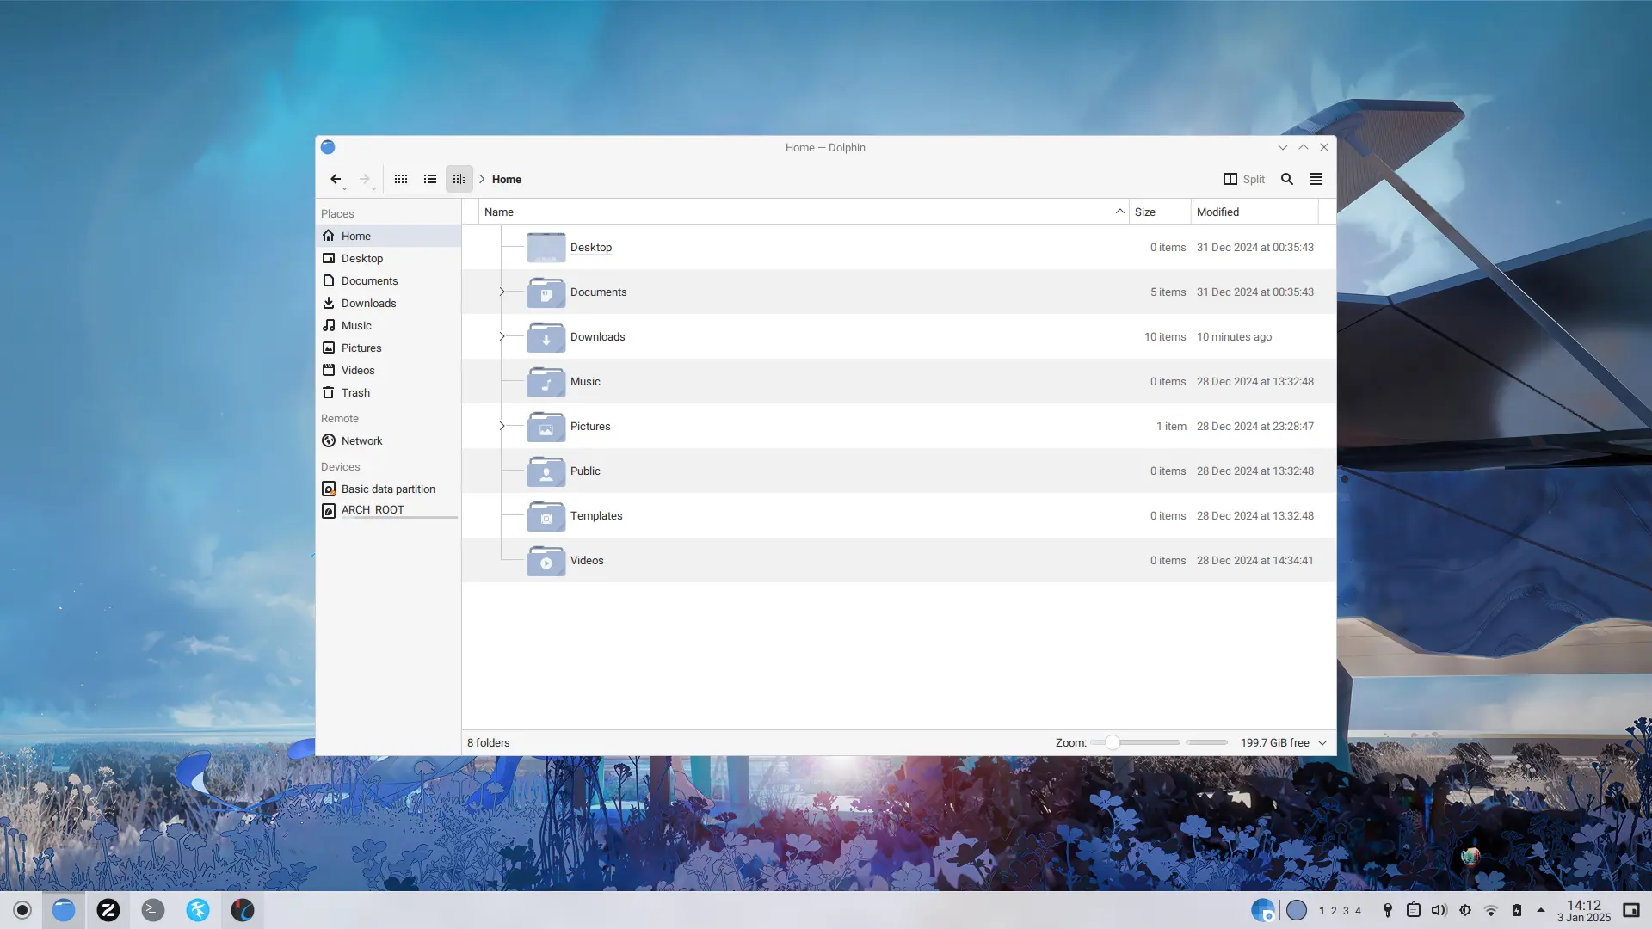Click the '8 folders' status text
The image size is (1652, 929).
pyautogui.click(x=488, y=742)
